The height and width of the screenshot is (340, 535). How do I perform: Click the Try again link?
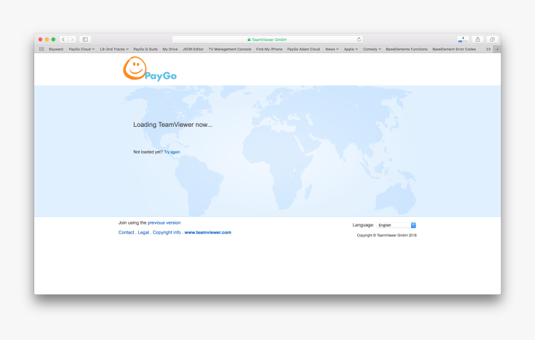click(172, 152)
